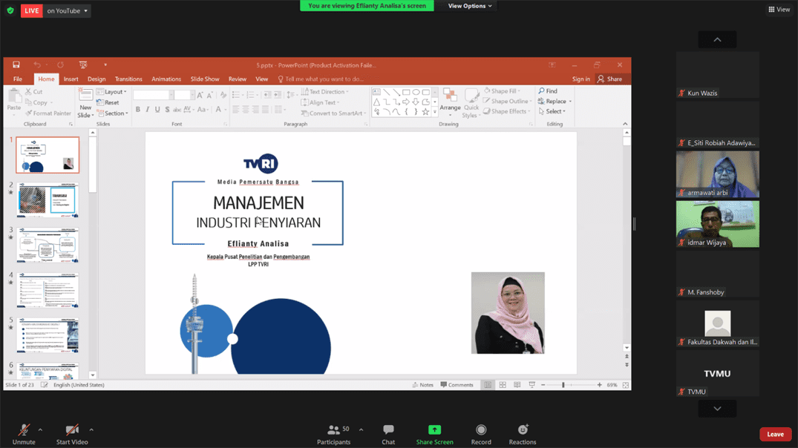The height and width of the screenshot is (448, 798).
Task: Open the Notes pane
Action: coord(423,385)
